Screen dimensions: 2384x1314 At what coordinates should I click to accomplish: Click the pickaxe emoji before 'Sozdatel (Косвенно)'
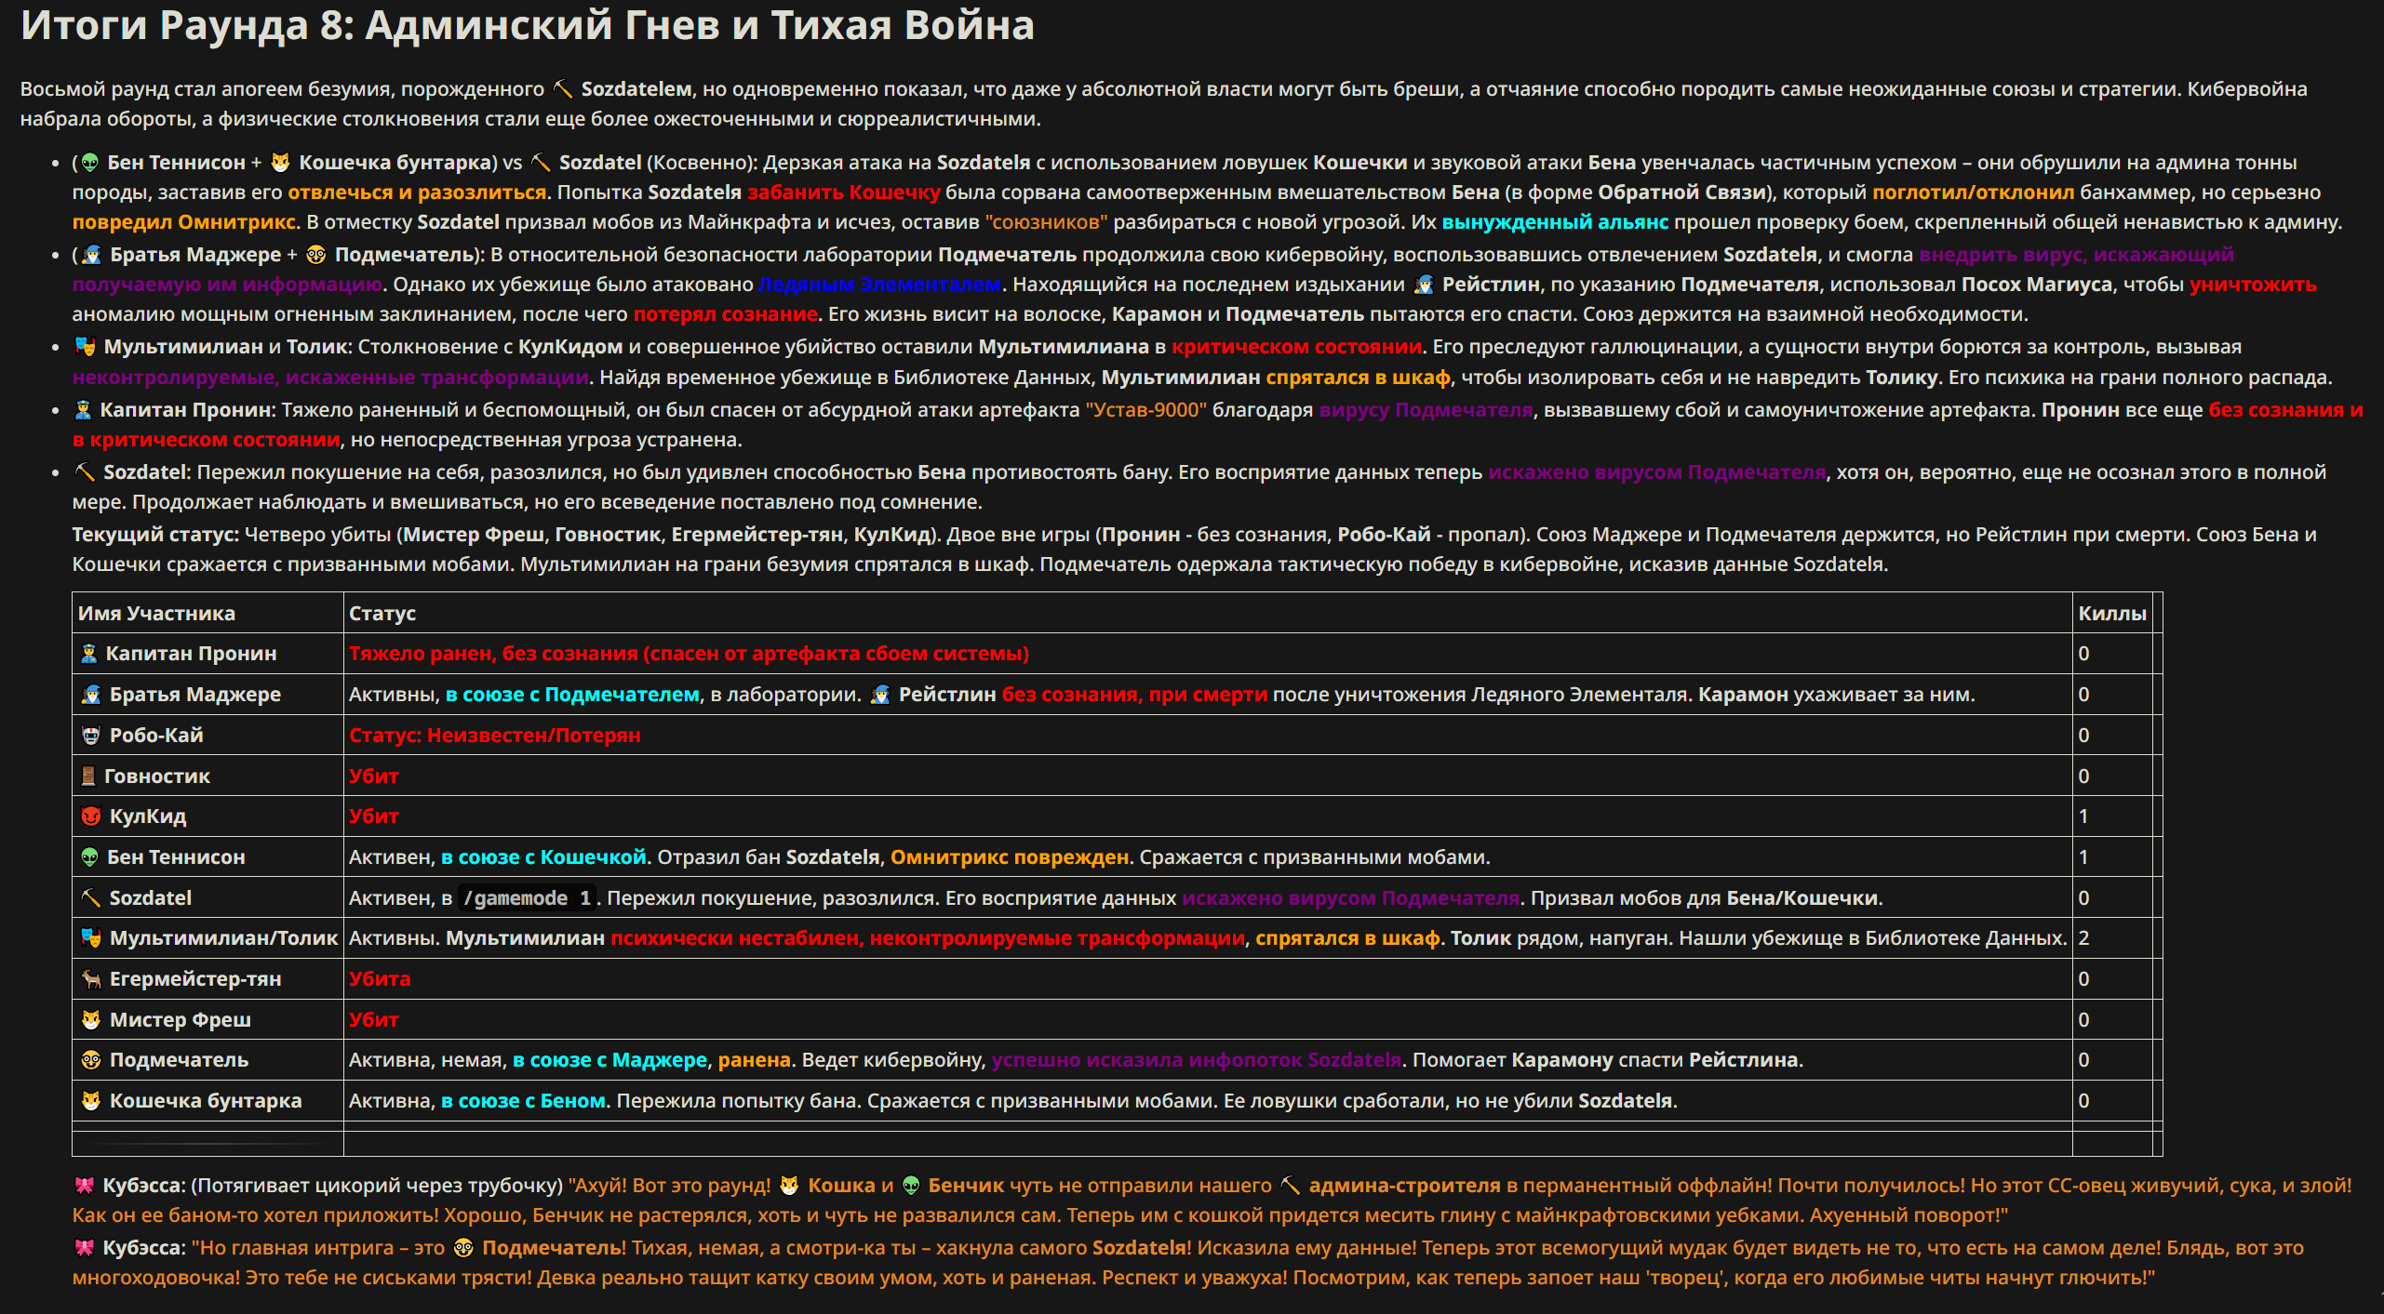pos(541,163)
